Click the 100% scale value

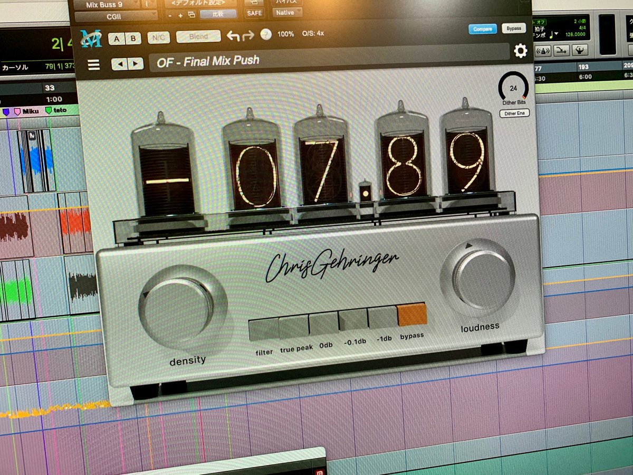(285, 34)
